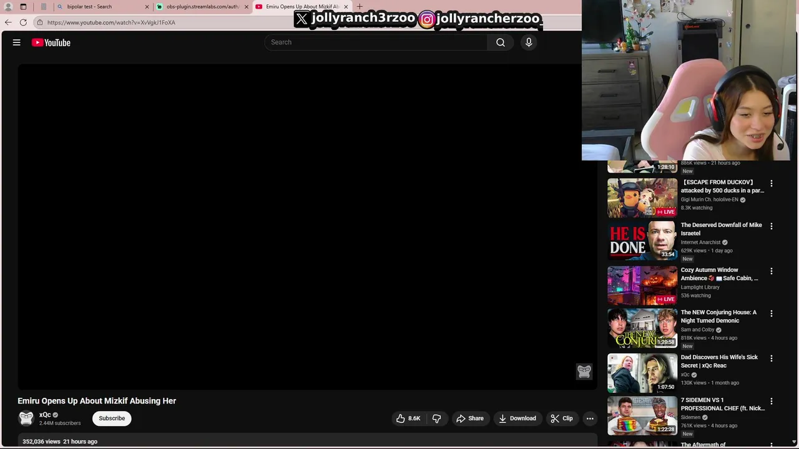The height and width of the screenshot is (449, 799).
Task: Open the browser profile avatar
Action: tap(8, 6)
